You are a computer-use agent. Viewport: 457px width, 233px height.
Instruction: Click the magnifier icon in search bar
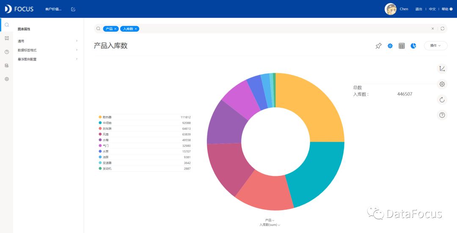tap(99, 28)
